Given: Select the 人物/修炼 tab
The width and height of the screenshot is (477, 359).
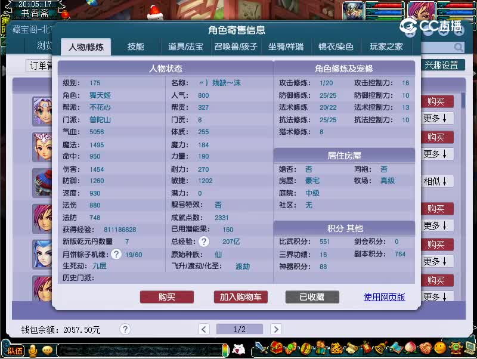Looking at the screenshot, I should [86, 47].
